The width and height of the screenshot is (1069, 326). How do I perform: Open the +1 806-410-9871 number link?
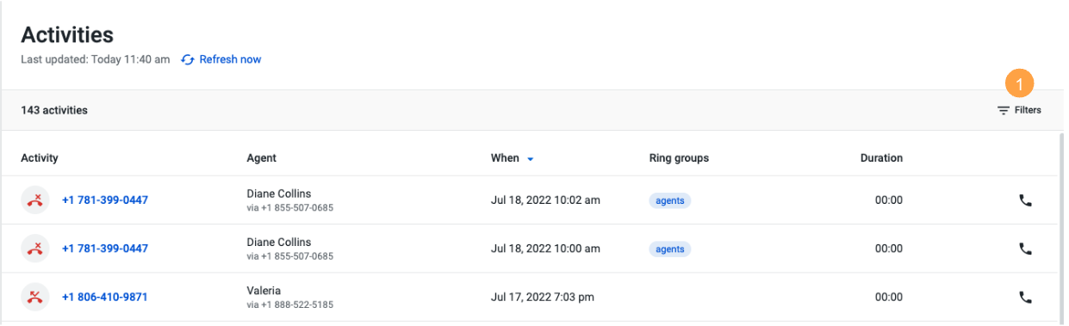pos(105,298)
